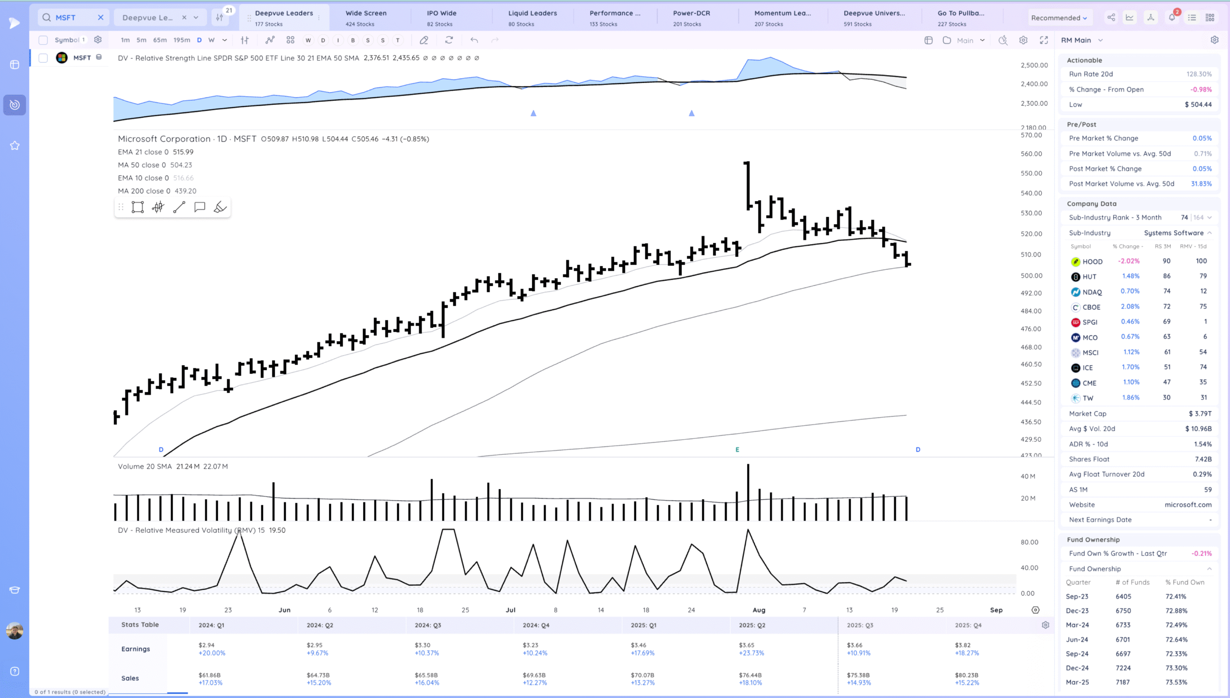Open the indicators line-graph icon
Viewport: 1230px width, 698px height.
click(x=270, y=40)
